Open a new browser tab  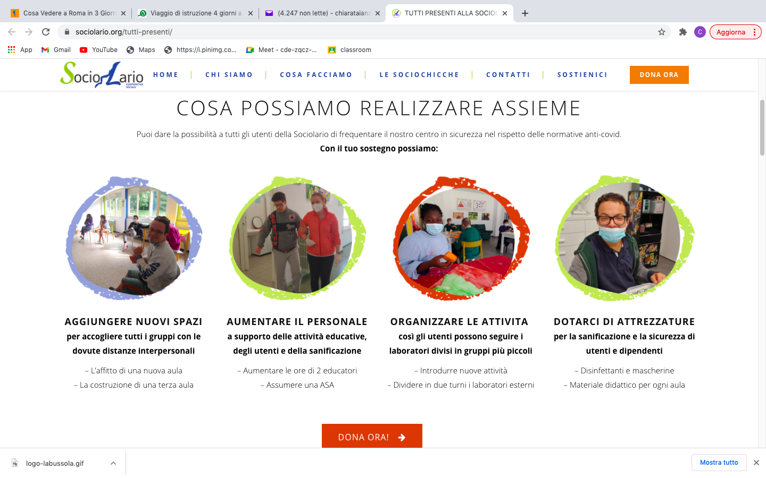525,13
